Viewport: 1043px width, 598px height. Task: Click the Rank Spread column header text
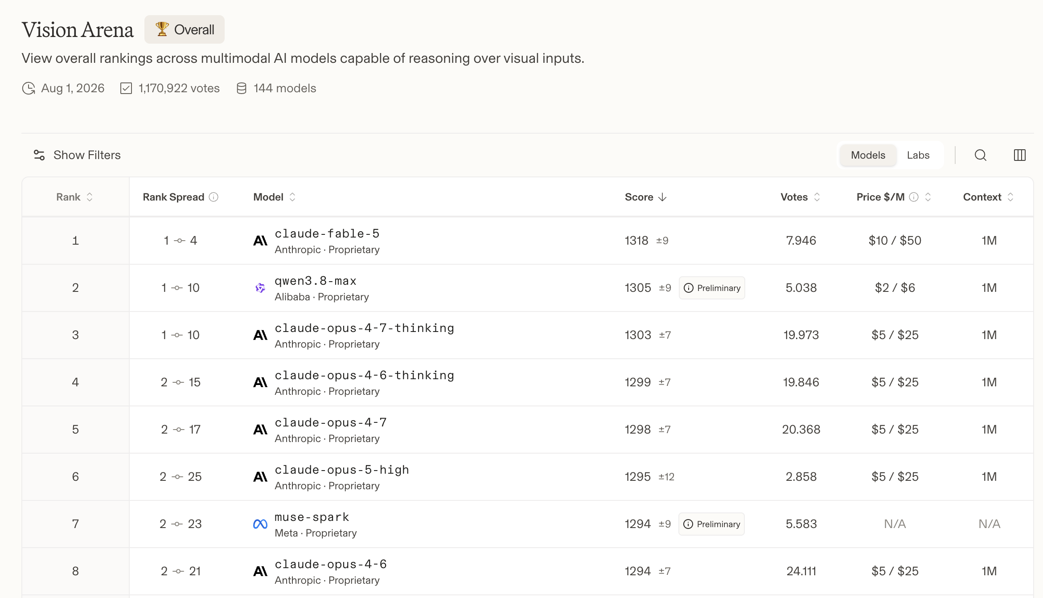(x=173, y=197)
